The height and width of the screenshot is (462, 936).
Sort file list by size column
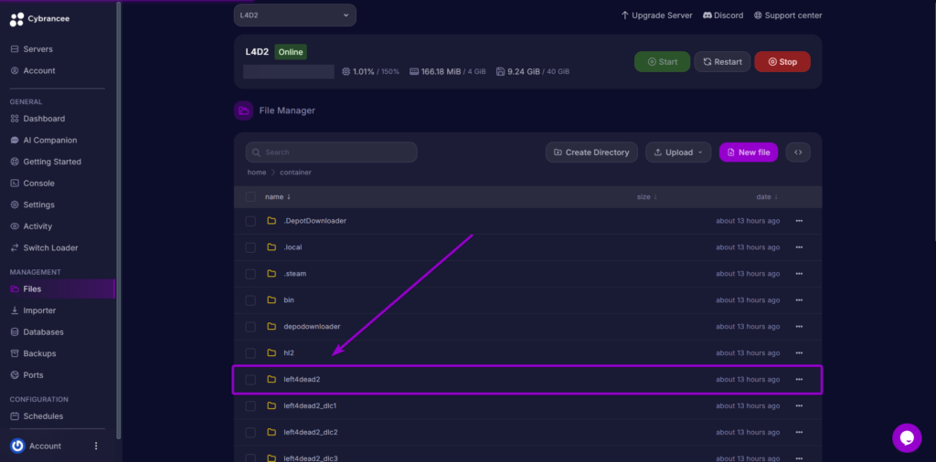pyautogui.click(x=646, y=196)
